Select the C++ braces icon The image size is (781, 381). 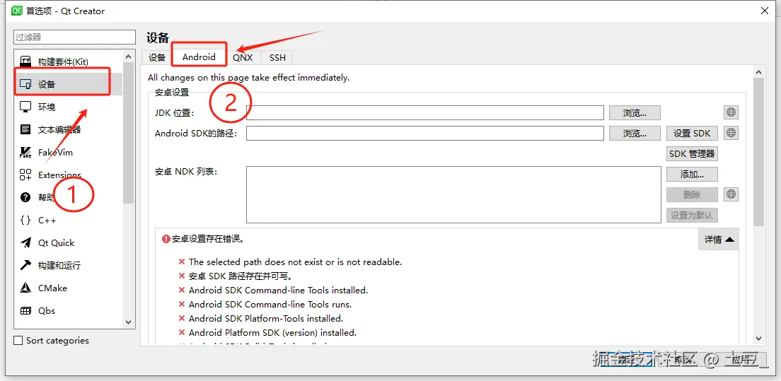pos(25,221)
